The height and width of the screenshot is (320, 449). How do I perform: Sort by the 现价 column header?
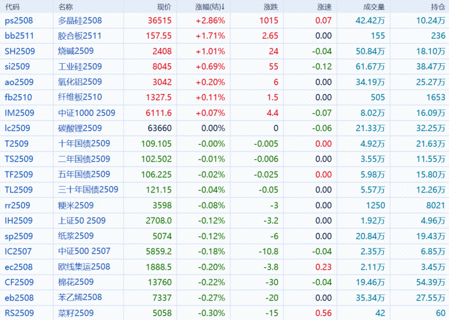click(x=164, y=7)
